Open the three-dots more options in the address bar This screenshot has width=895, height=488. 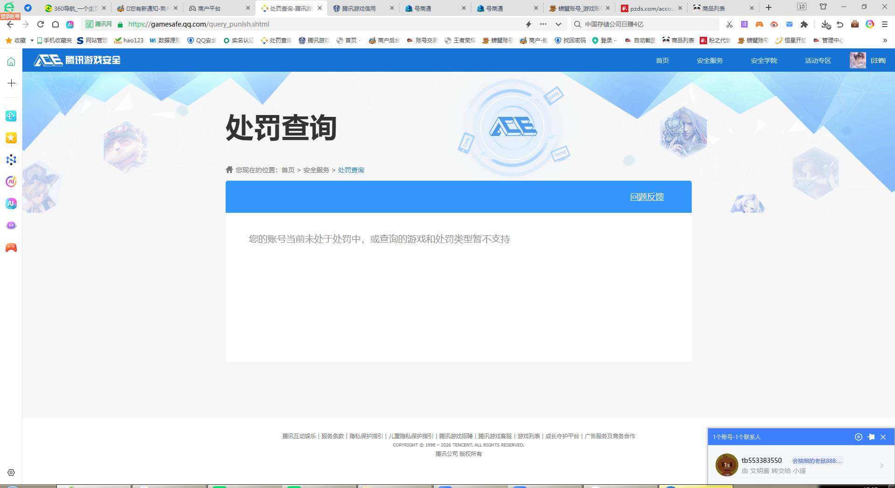544,24
